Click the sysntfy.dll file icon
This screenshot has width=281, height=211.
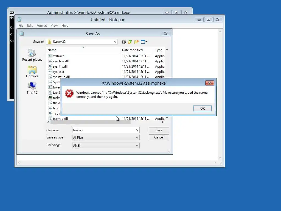click(x=50, y=66)
